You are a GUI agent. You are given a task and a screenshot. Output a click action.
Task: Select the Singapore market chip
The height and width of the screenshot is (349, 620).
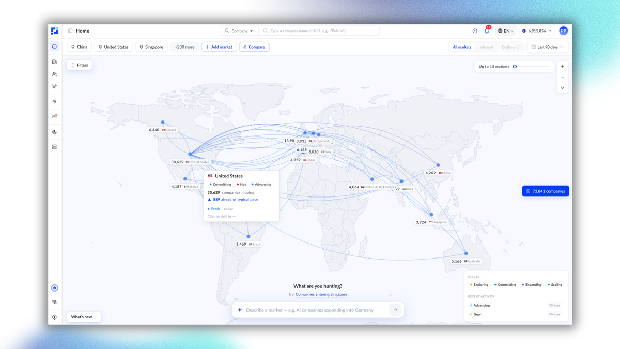tap(151, 47)
